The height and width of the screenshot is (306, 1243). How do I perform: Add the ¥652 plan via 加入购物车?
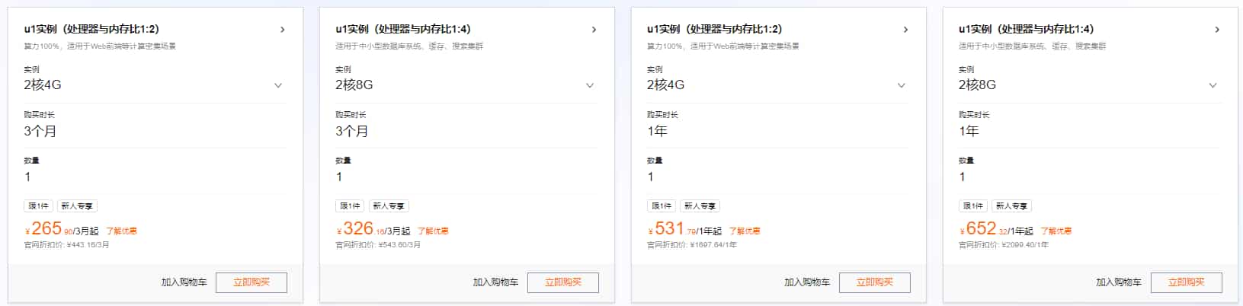pos(1119,282)
